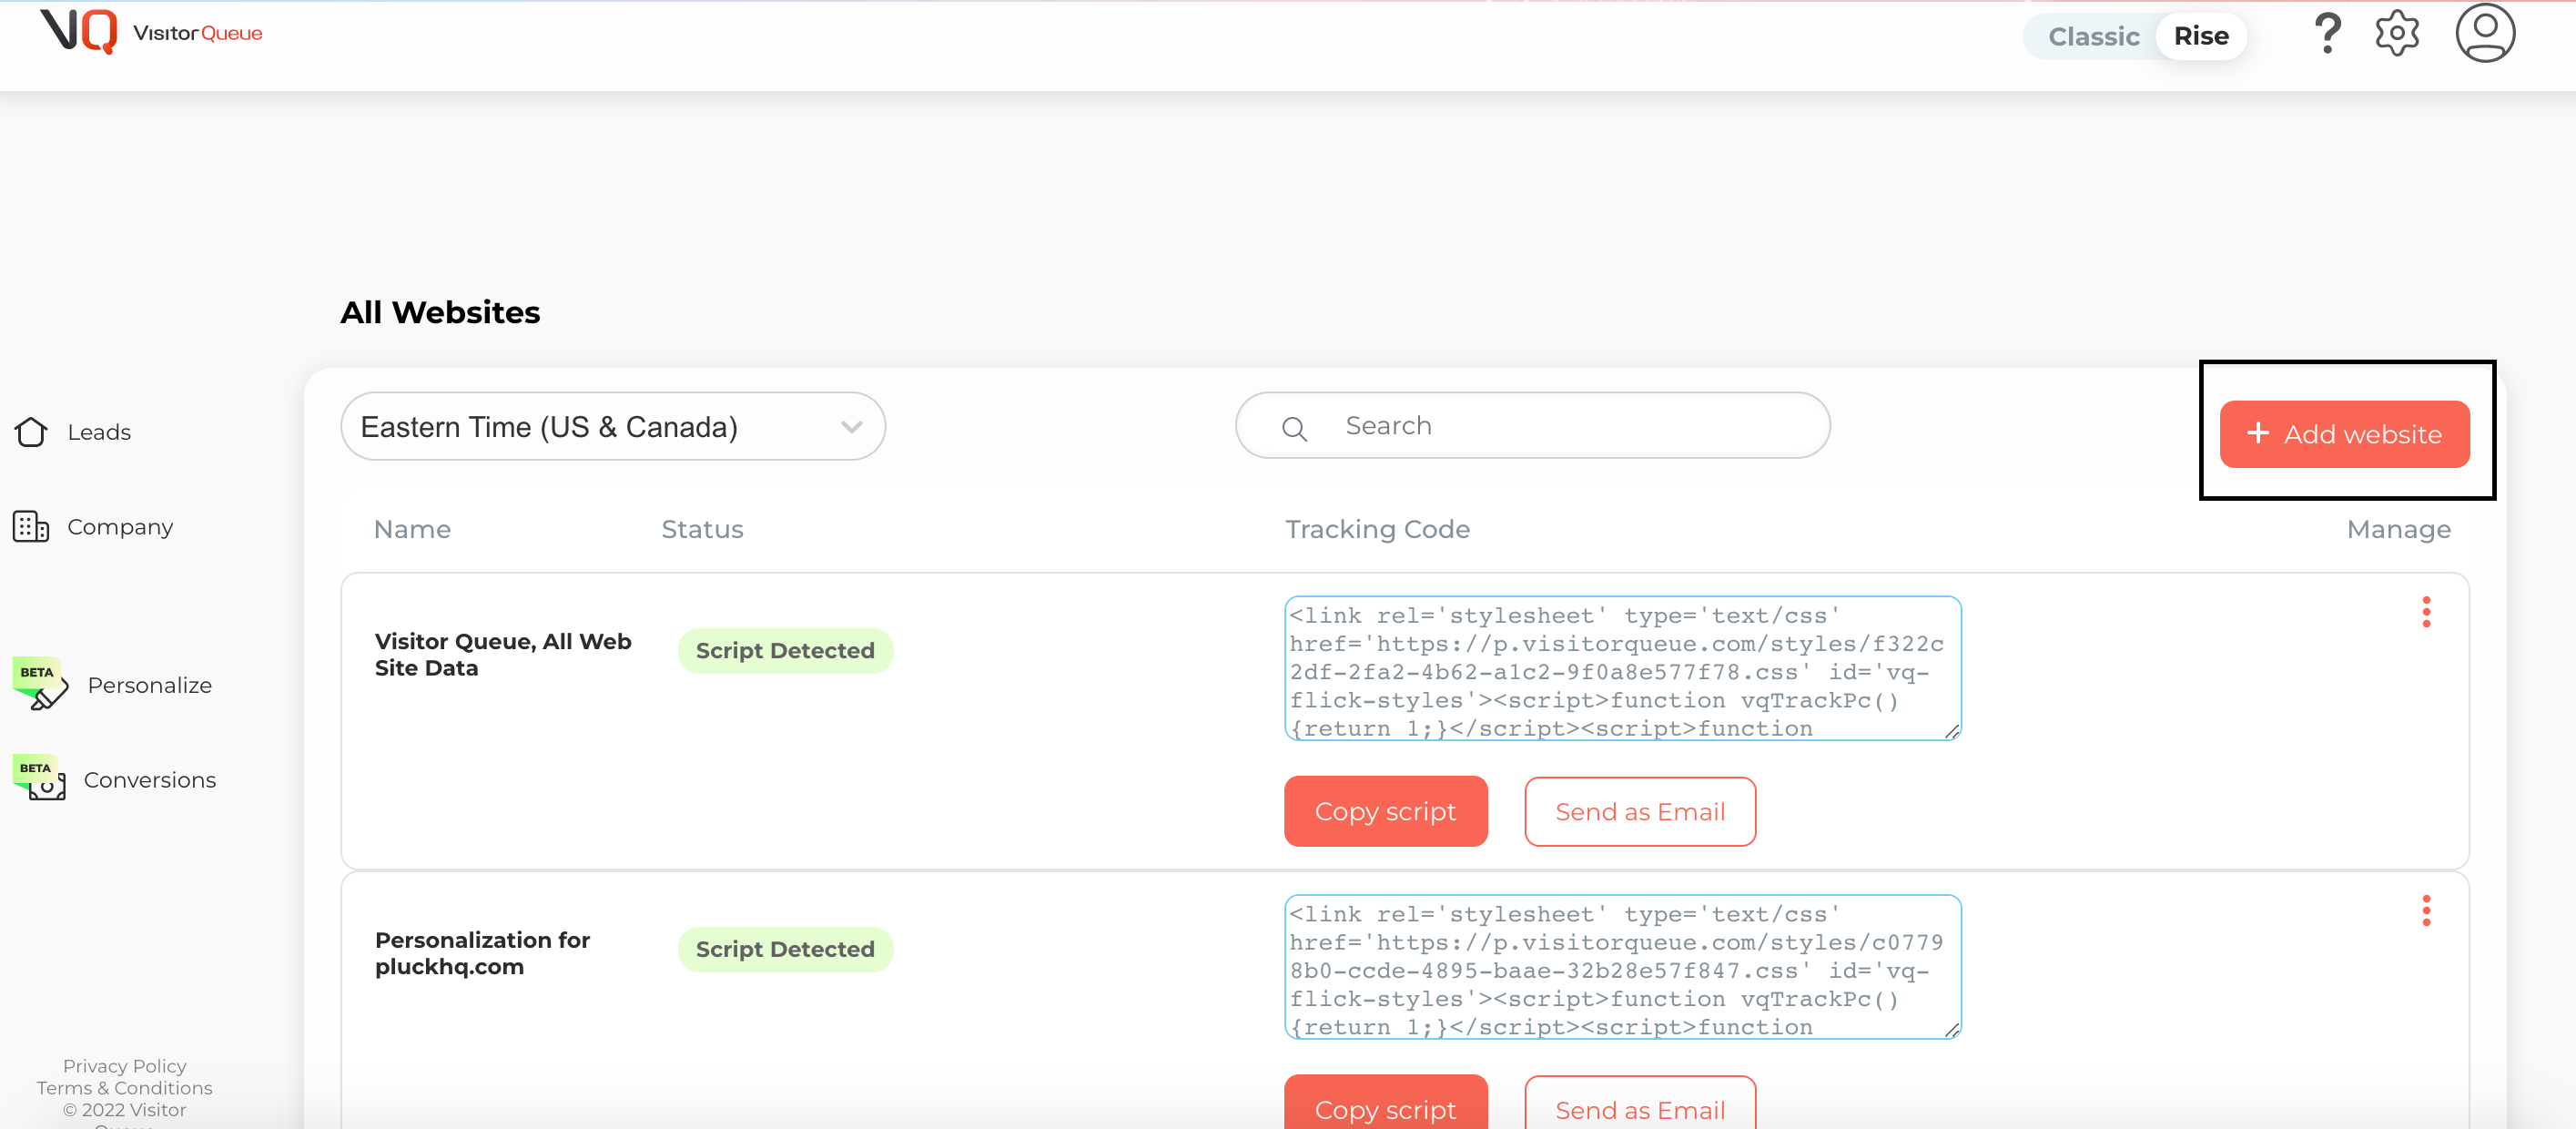Copy script for Visitor Queue, All Web Site Data
Image resolution: width=2576 pixels, height=1129 pixels.
point(1385,811)
